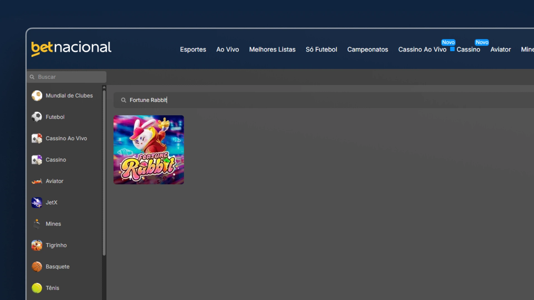Go to Melhores Listas in navigation
The image size is (534, 300).
tap(272, 49)
